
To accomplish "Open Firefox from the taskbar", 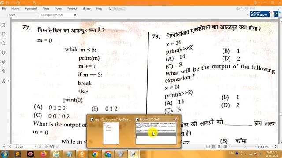I will (x=43, y=154).
